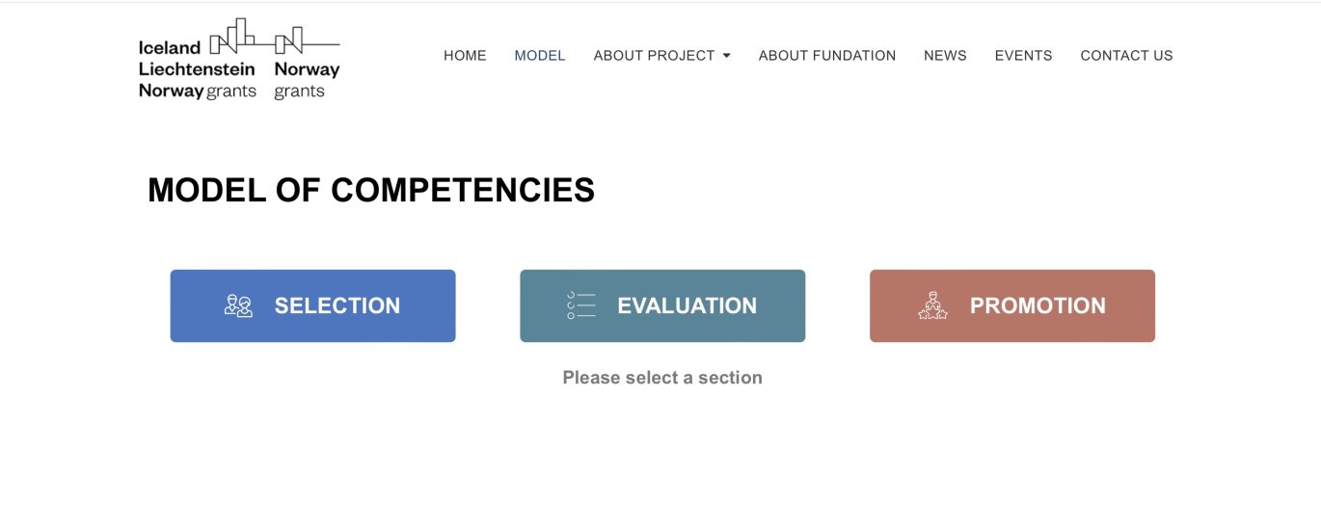The image size is (1321, 530).
Task: Click the 'Please select a section' text
Action: [x=662, y=378]
